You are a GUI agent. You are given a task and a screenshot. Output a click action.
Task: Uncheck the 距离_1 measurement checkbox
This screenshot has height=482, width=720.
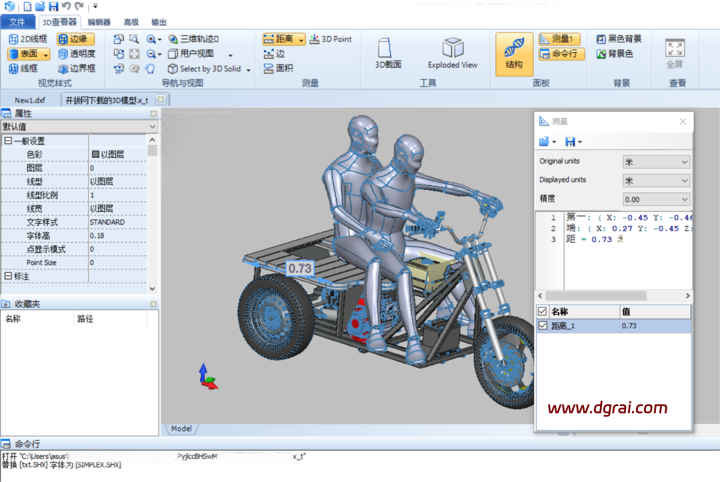pos(543,326)
